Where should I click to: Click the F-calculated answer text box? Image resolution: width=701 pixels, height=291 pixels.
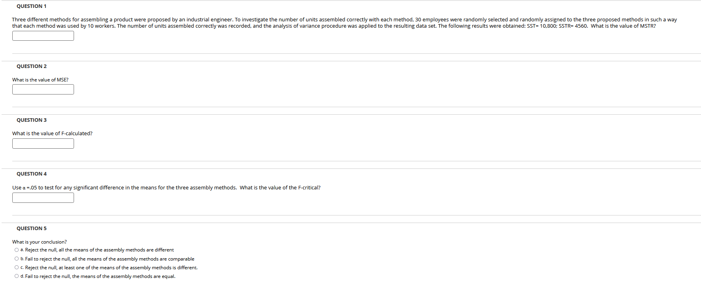click(x=43, y=144)
